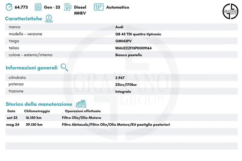Select the plate number GM143PV
The width and height of the screenshot is (242, 161).
[123, 41]
